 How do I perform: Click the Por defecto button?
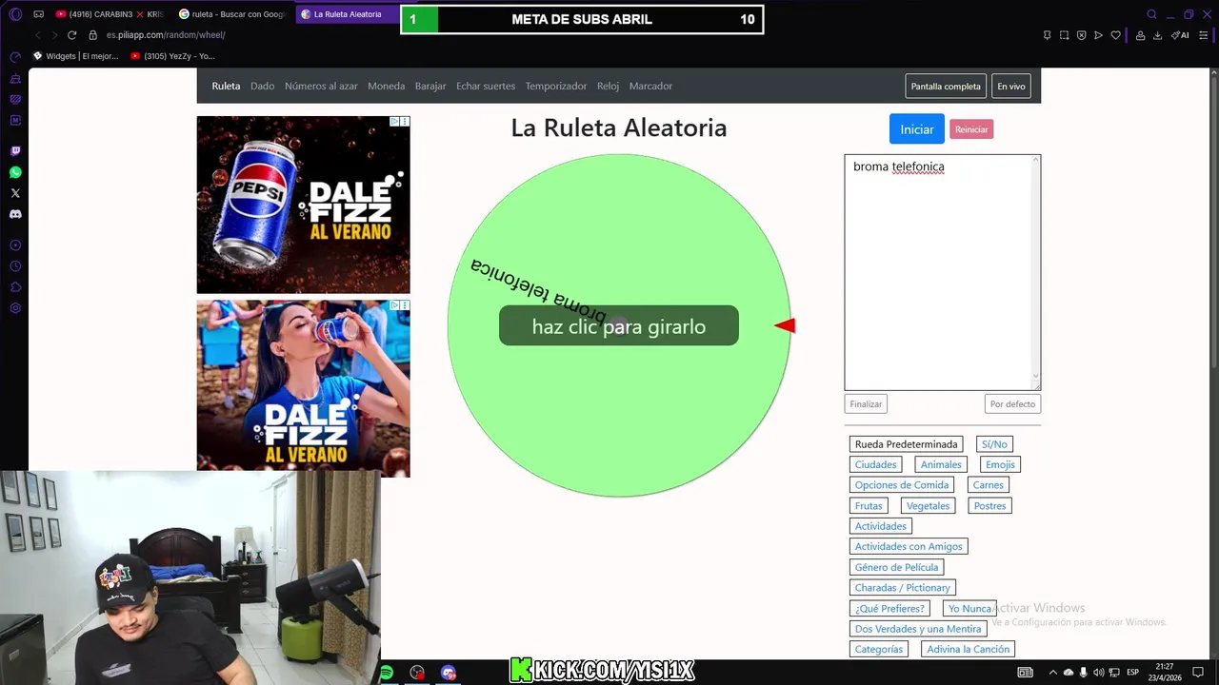[1012, 404]
